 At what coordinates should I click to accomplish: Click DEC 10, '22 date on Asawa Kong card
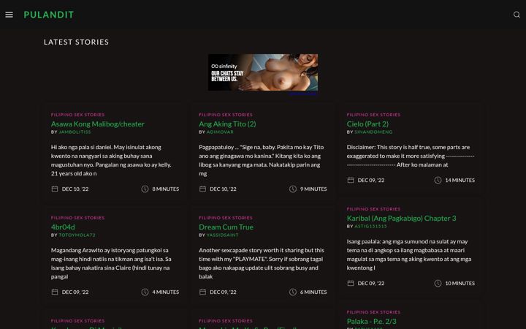pos(75,189)
